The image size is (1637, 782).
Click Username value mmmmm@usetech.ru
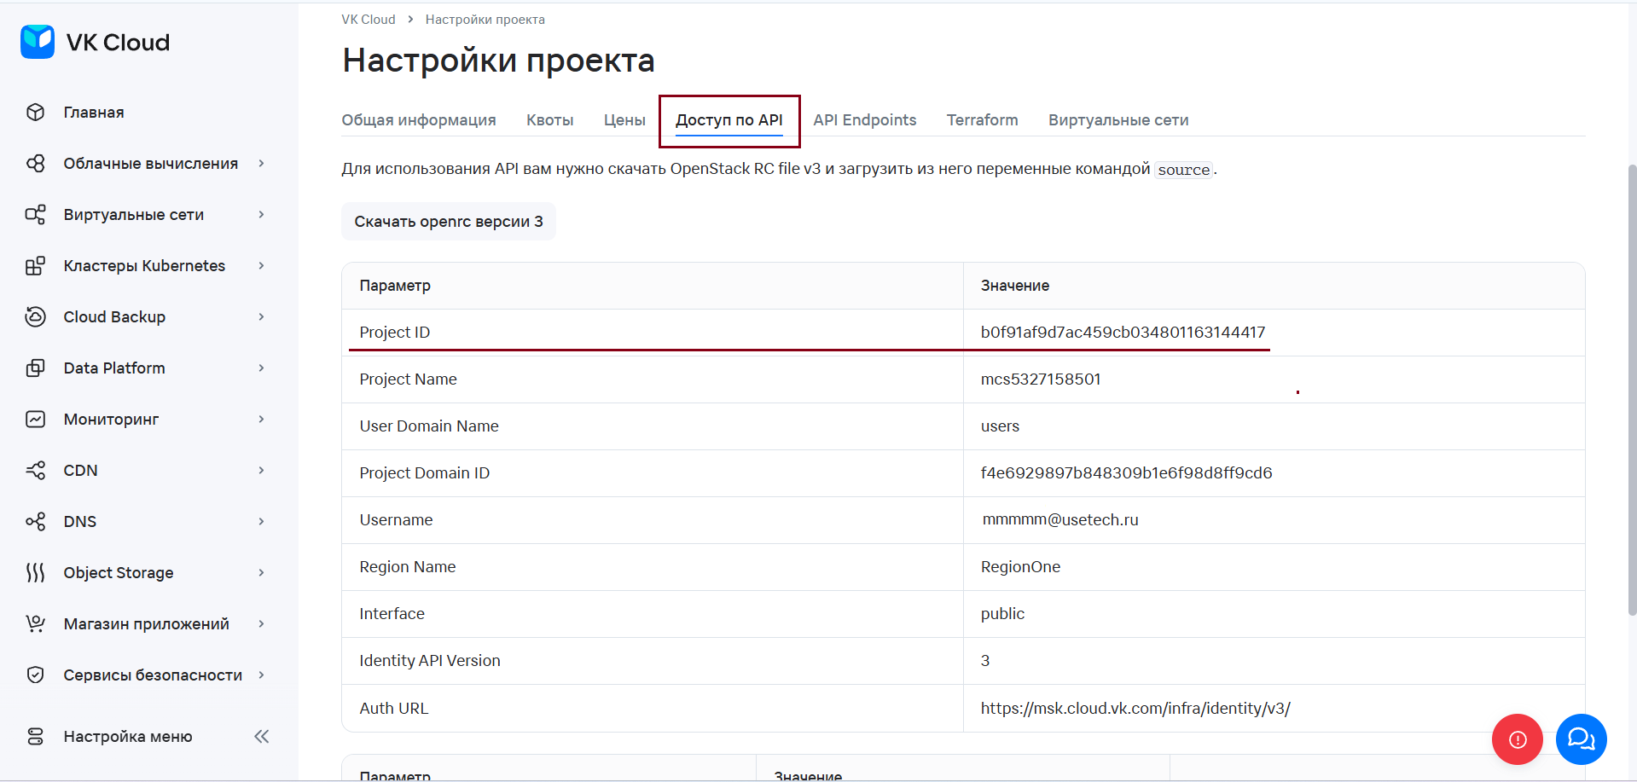click(1060, 520)
